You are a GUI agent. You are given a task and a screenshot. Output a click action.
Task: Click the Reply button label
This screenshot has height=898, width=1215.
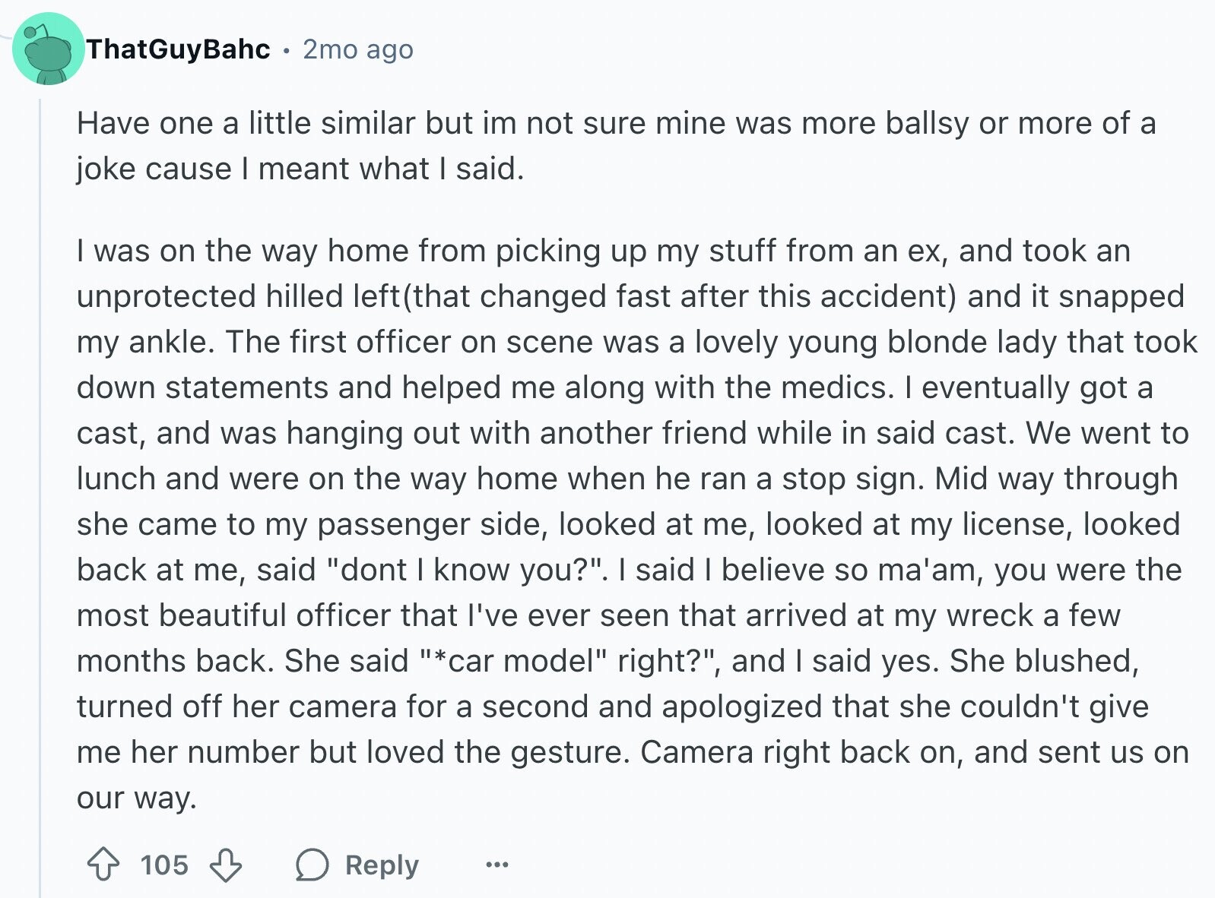coord(382,865)
